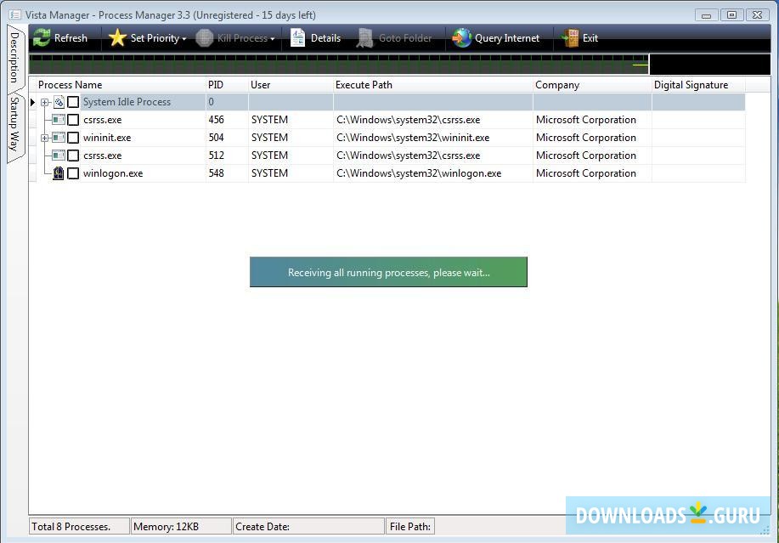
Task: Sort processes by clicking PID column header
Action: coord(216,84)
